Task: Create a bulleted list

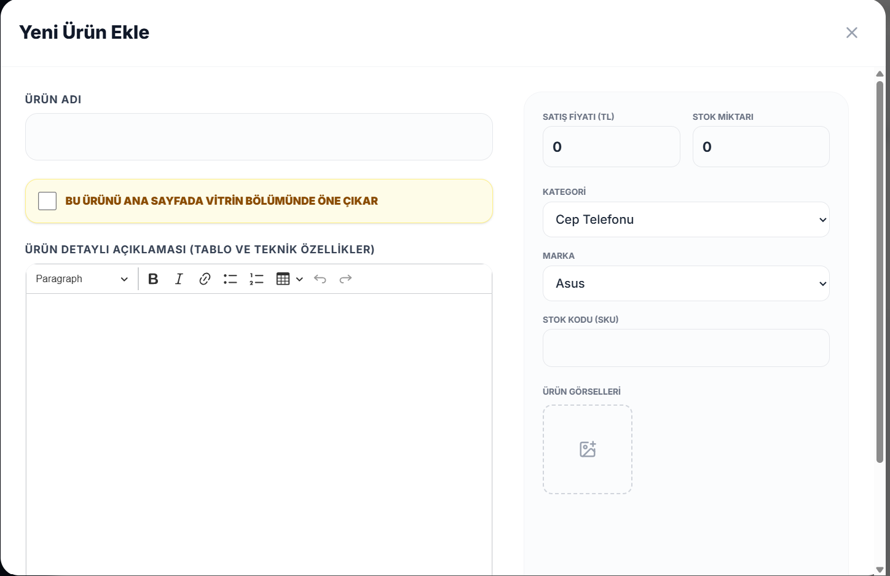Action: (x=230, y=279)
